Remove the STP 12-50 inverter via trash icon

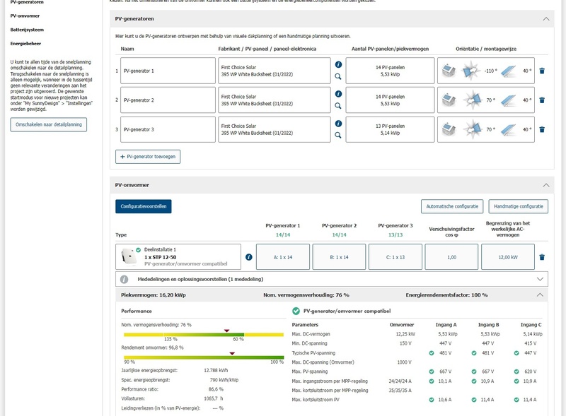(542, 258)
